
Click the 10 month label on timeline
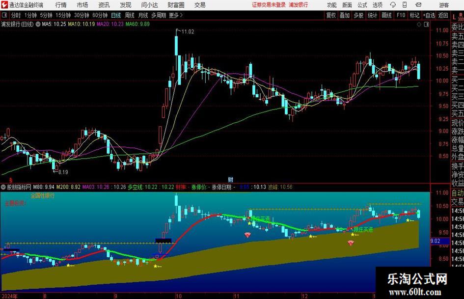[x=178, y=296]
